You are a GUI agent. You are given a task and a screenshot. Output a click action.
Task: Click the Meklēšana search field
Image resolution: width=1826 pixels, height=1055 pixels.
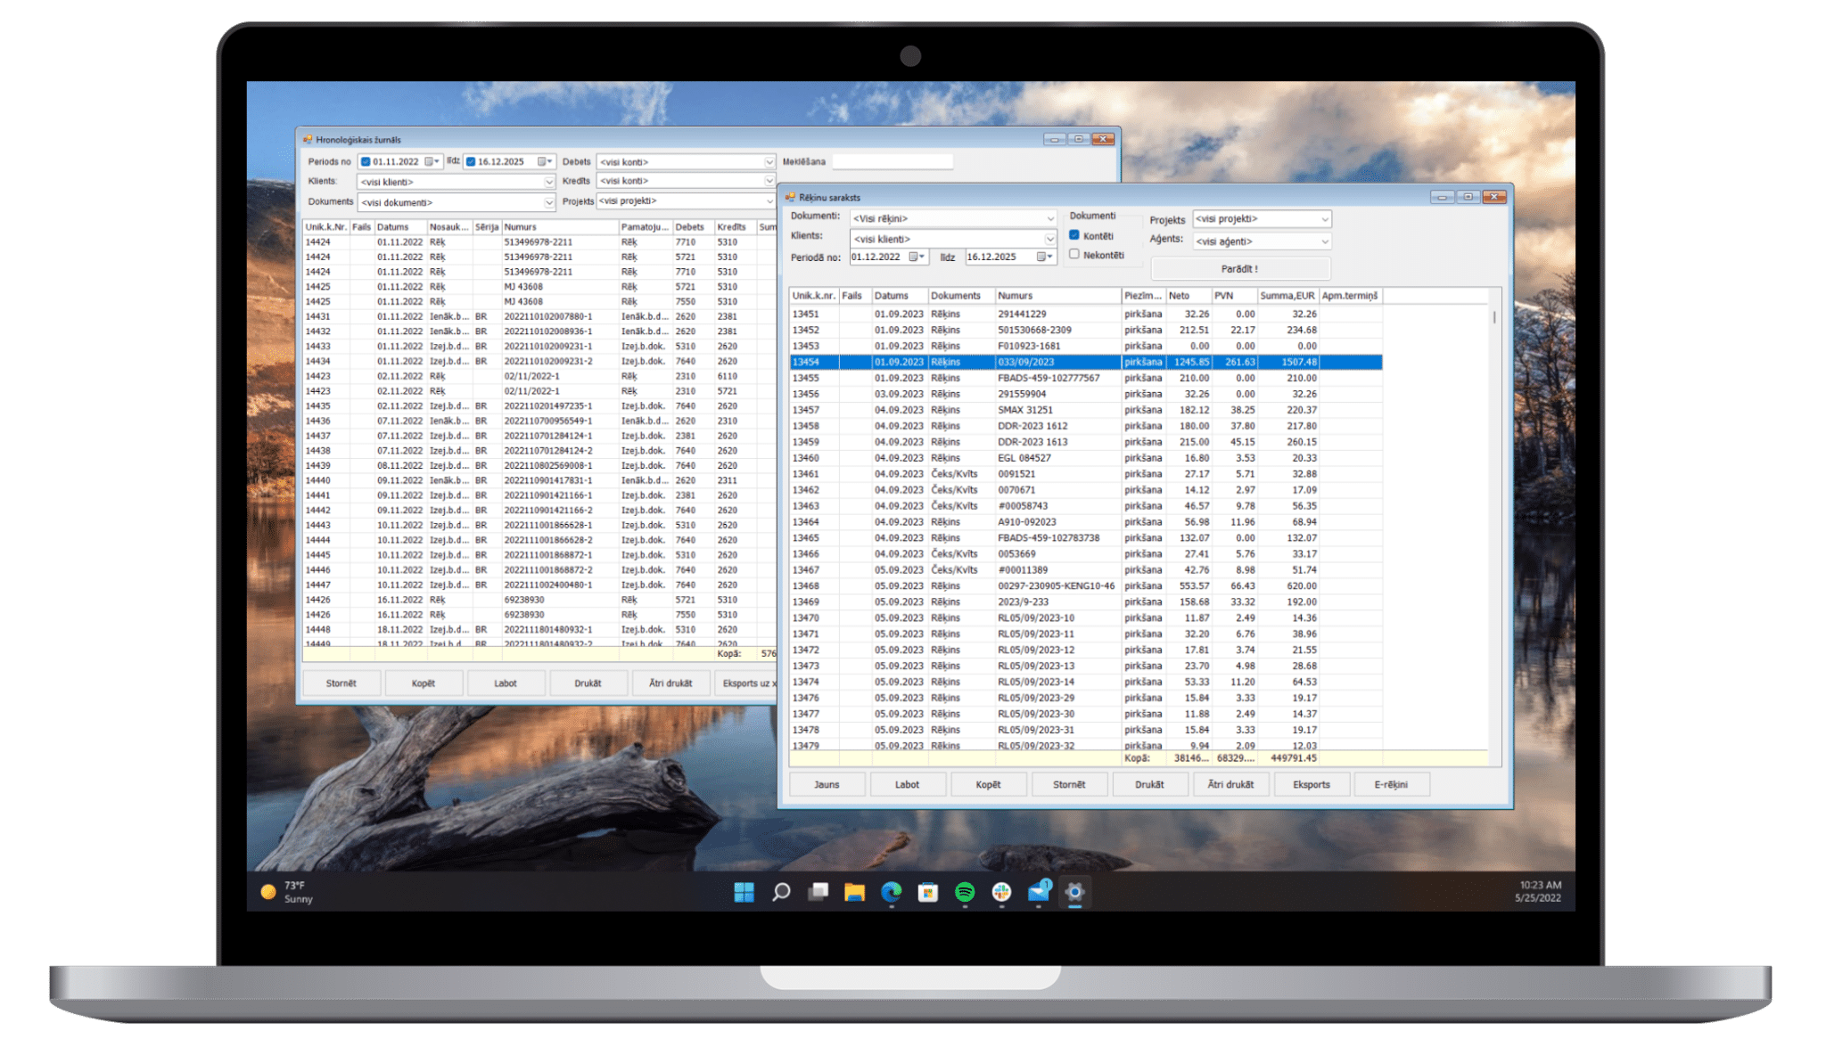[892, 162]
